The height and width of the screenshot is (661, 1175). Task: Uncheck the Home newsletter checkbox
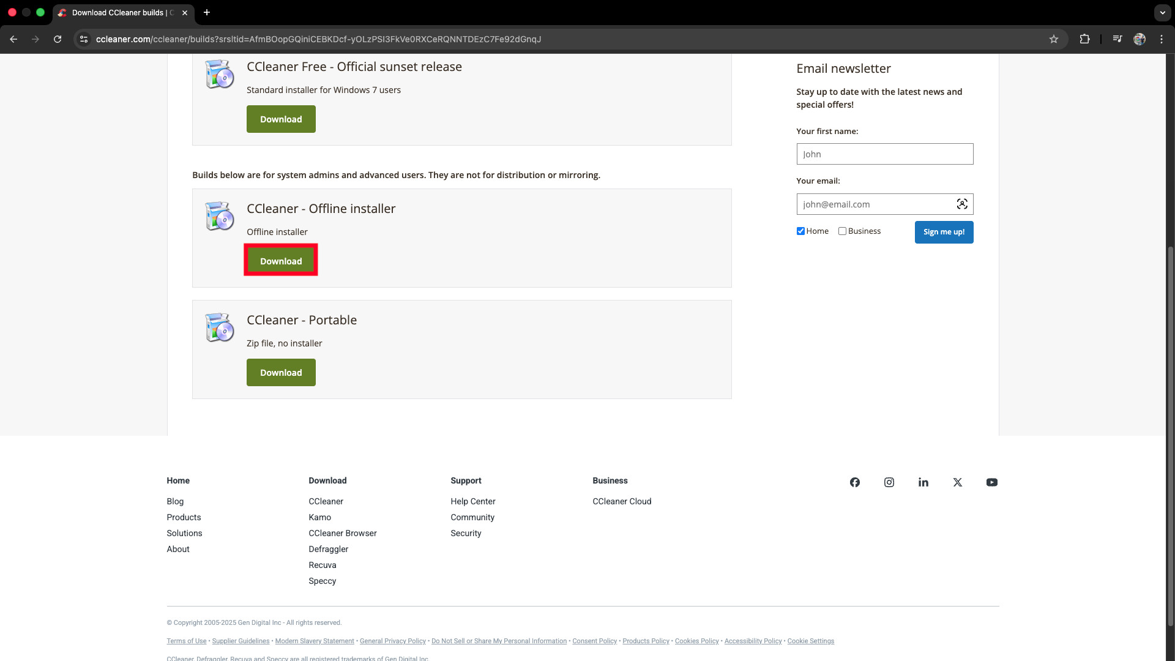(800, 231)
